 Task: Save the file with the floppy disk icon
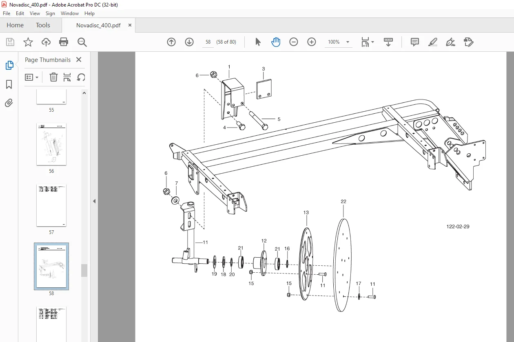click(10, 42)
